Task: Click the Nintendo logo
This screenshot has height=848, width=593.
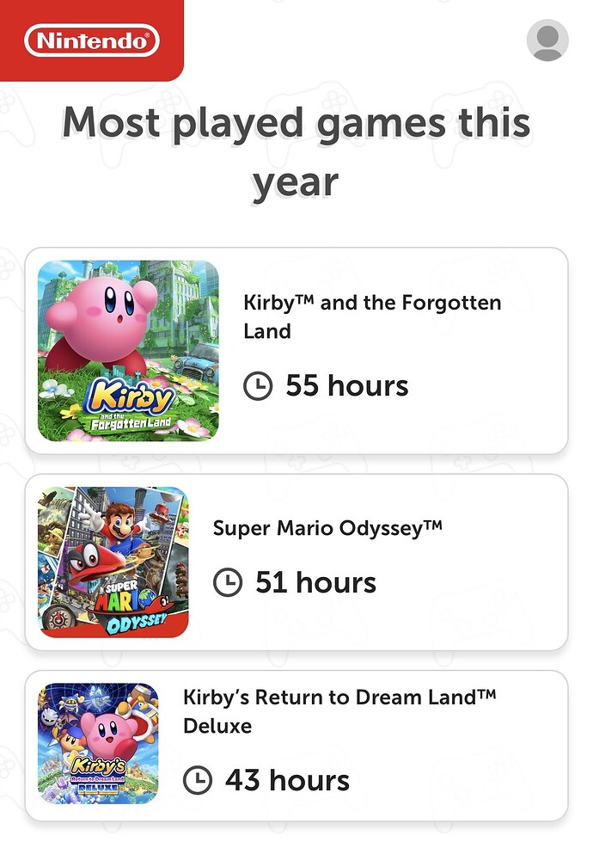Action: pyautogui.click(x=92, y=40)
